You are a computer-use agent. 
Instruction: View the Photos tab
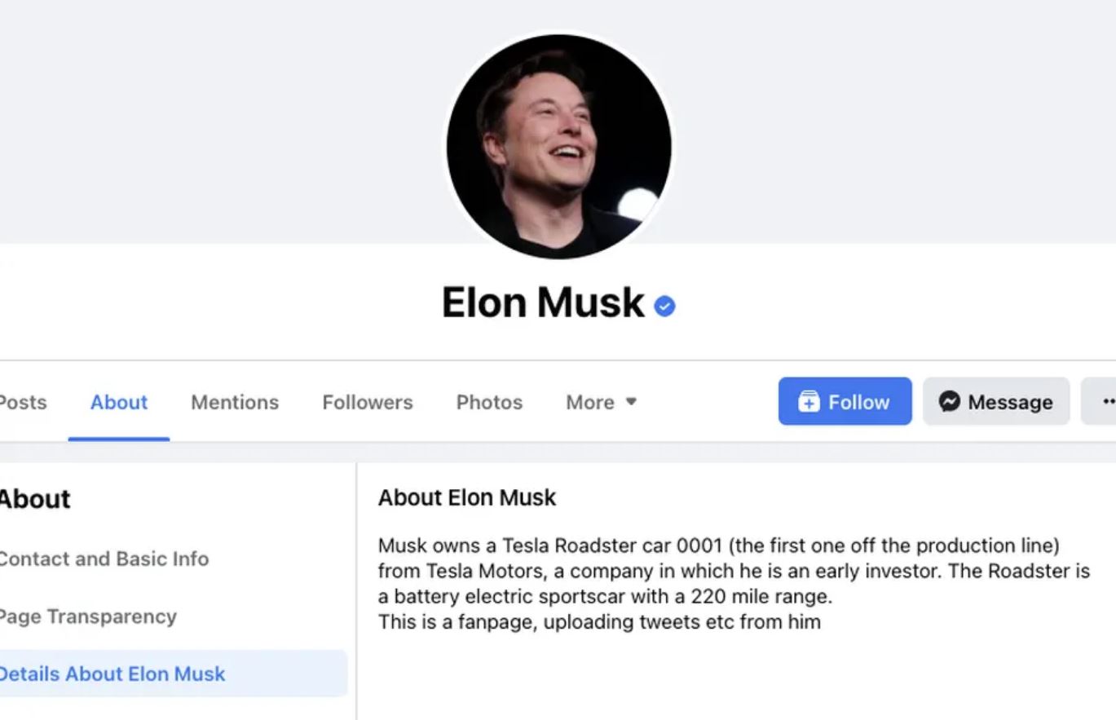(x=487, y=402)
